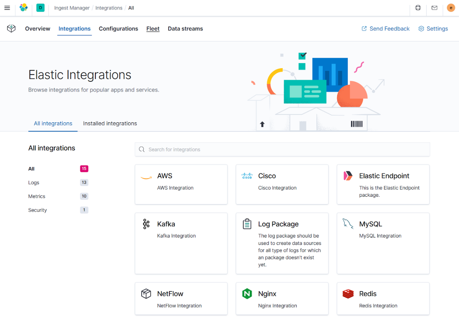This screenshot has width=459, height=319.
Task: Open the Kibana navigation hamburger menu
Action: pyautogui.click(x=7, y=8)
